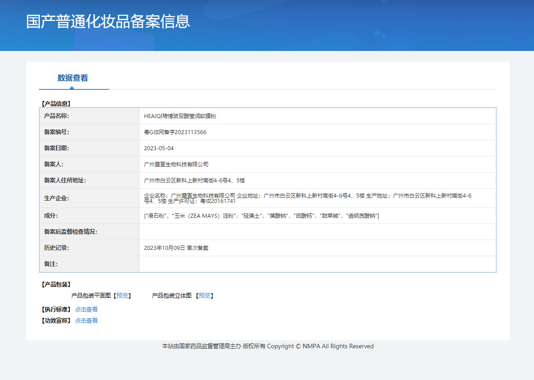Click the 国产普通化妆品备案信息 page title
This screenshot has width=534, height=380.
(x=108, y=21)
